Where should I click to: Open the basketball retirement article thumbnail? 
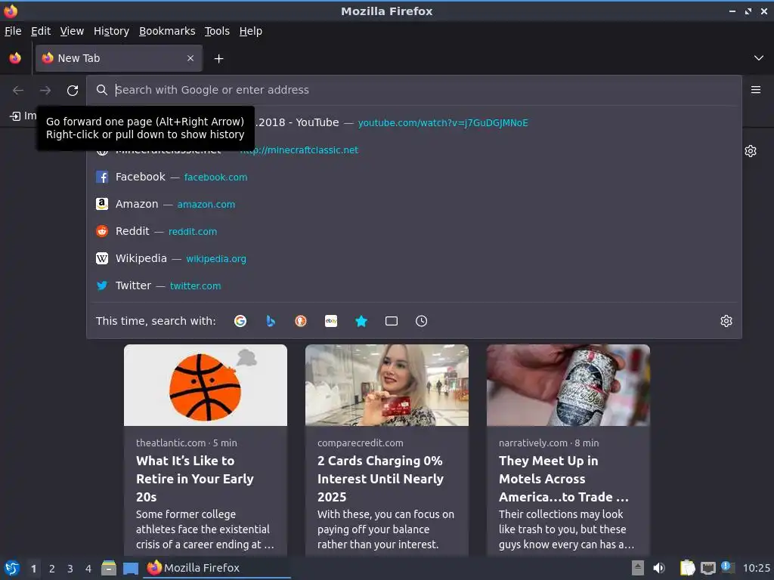tap(206, 385)
